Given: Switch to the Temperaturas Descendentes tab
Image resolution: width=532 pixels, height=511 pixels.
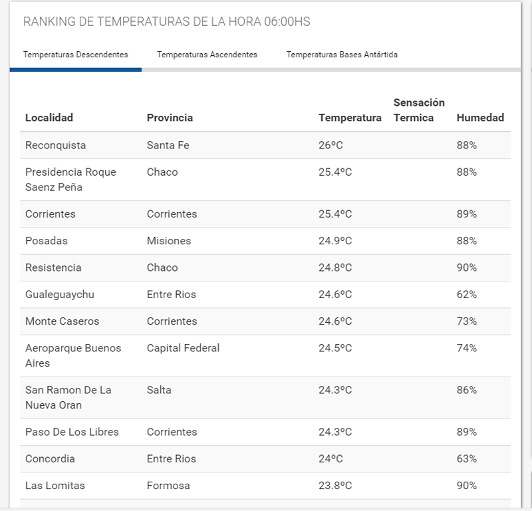Looking at the screenshot, I should point(75,55).
